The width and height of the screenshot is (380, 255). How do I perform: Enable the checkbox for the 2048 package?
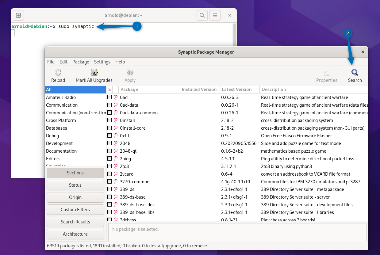point(109,143)
